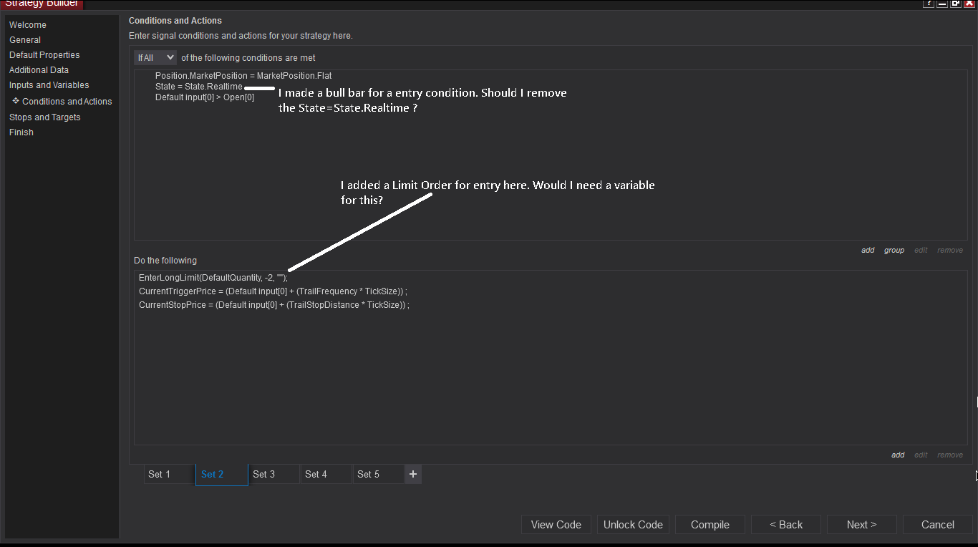The width and height of the screenshot is (978, 547).
Task: Click the 'group' link for conditions
Action: [894, 251]
